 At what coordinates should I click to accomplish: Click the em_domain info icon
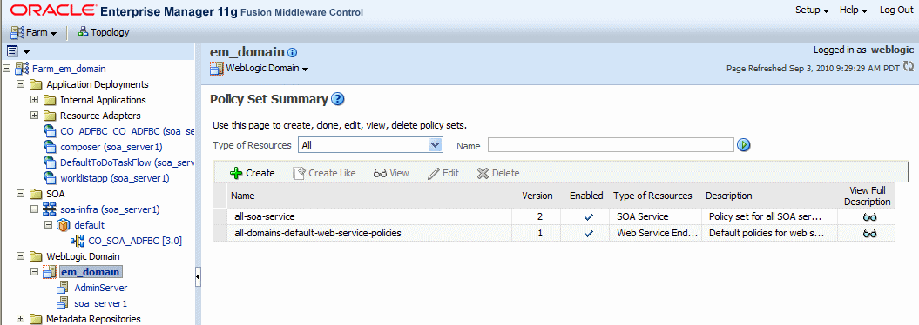point(293,53)
